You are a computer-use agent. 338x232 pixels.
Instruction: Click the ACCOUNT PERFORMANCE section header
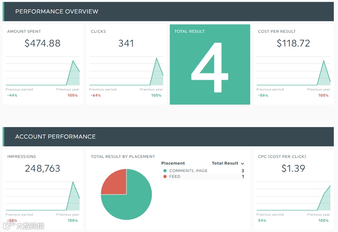click(168, 137)
